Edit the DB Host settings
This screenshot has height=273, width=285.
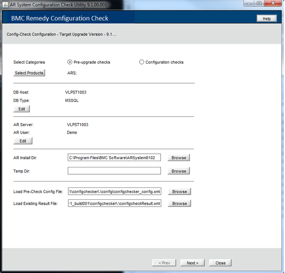[22, 109]
